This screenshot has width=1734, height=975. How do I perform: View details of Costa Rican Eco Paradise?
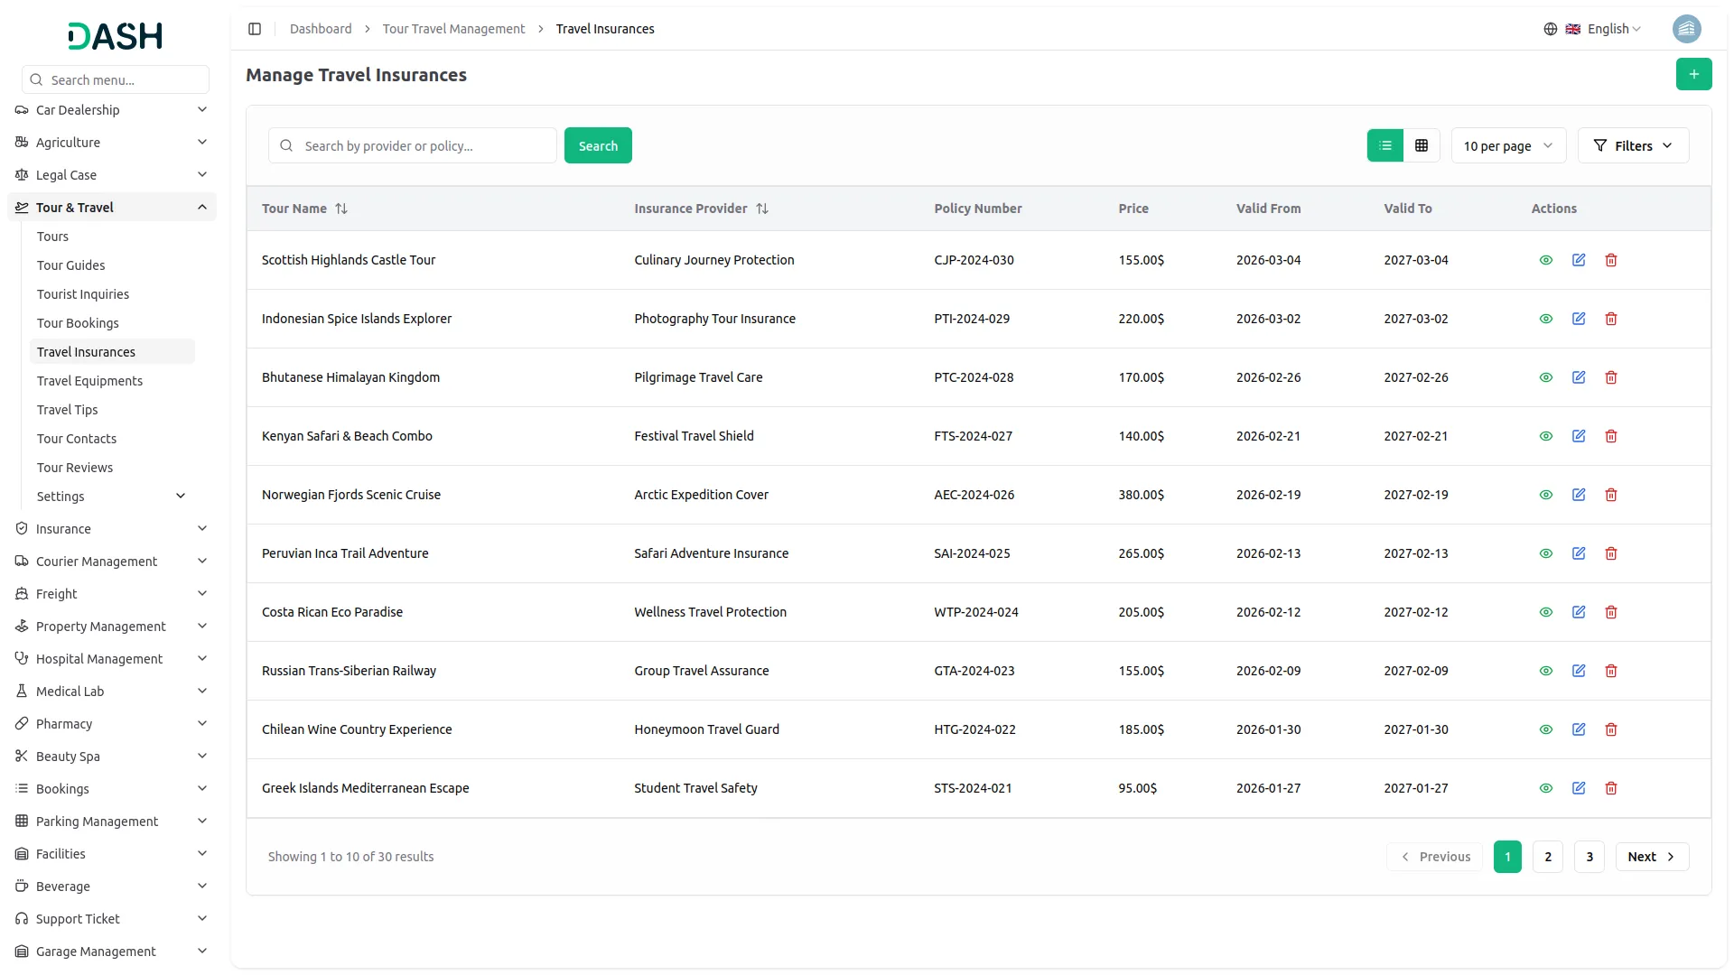coord(1545,611)
